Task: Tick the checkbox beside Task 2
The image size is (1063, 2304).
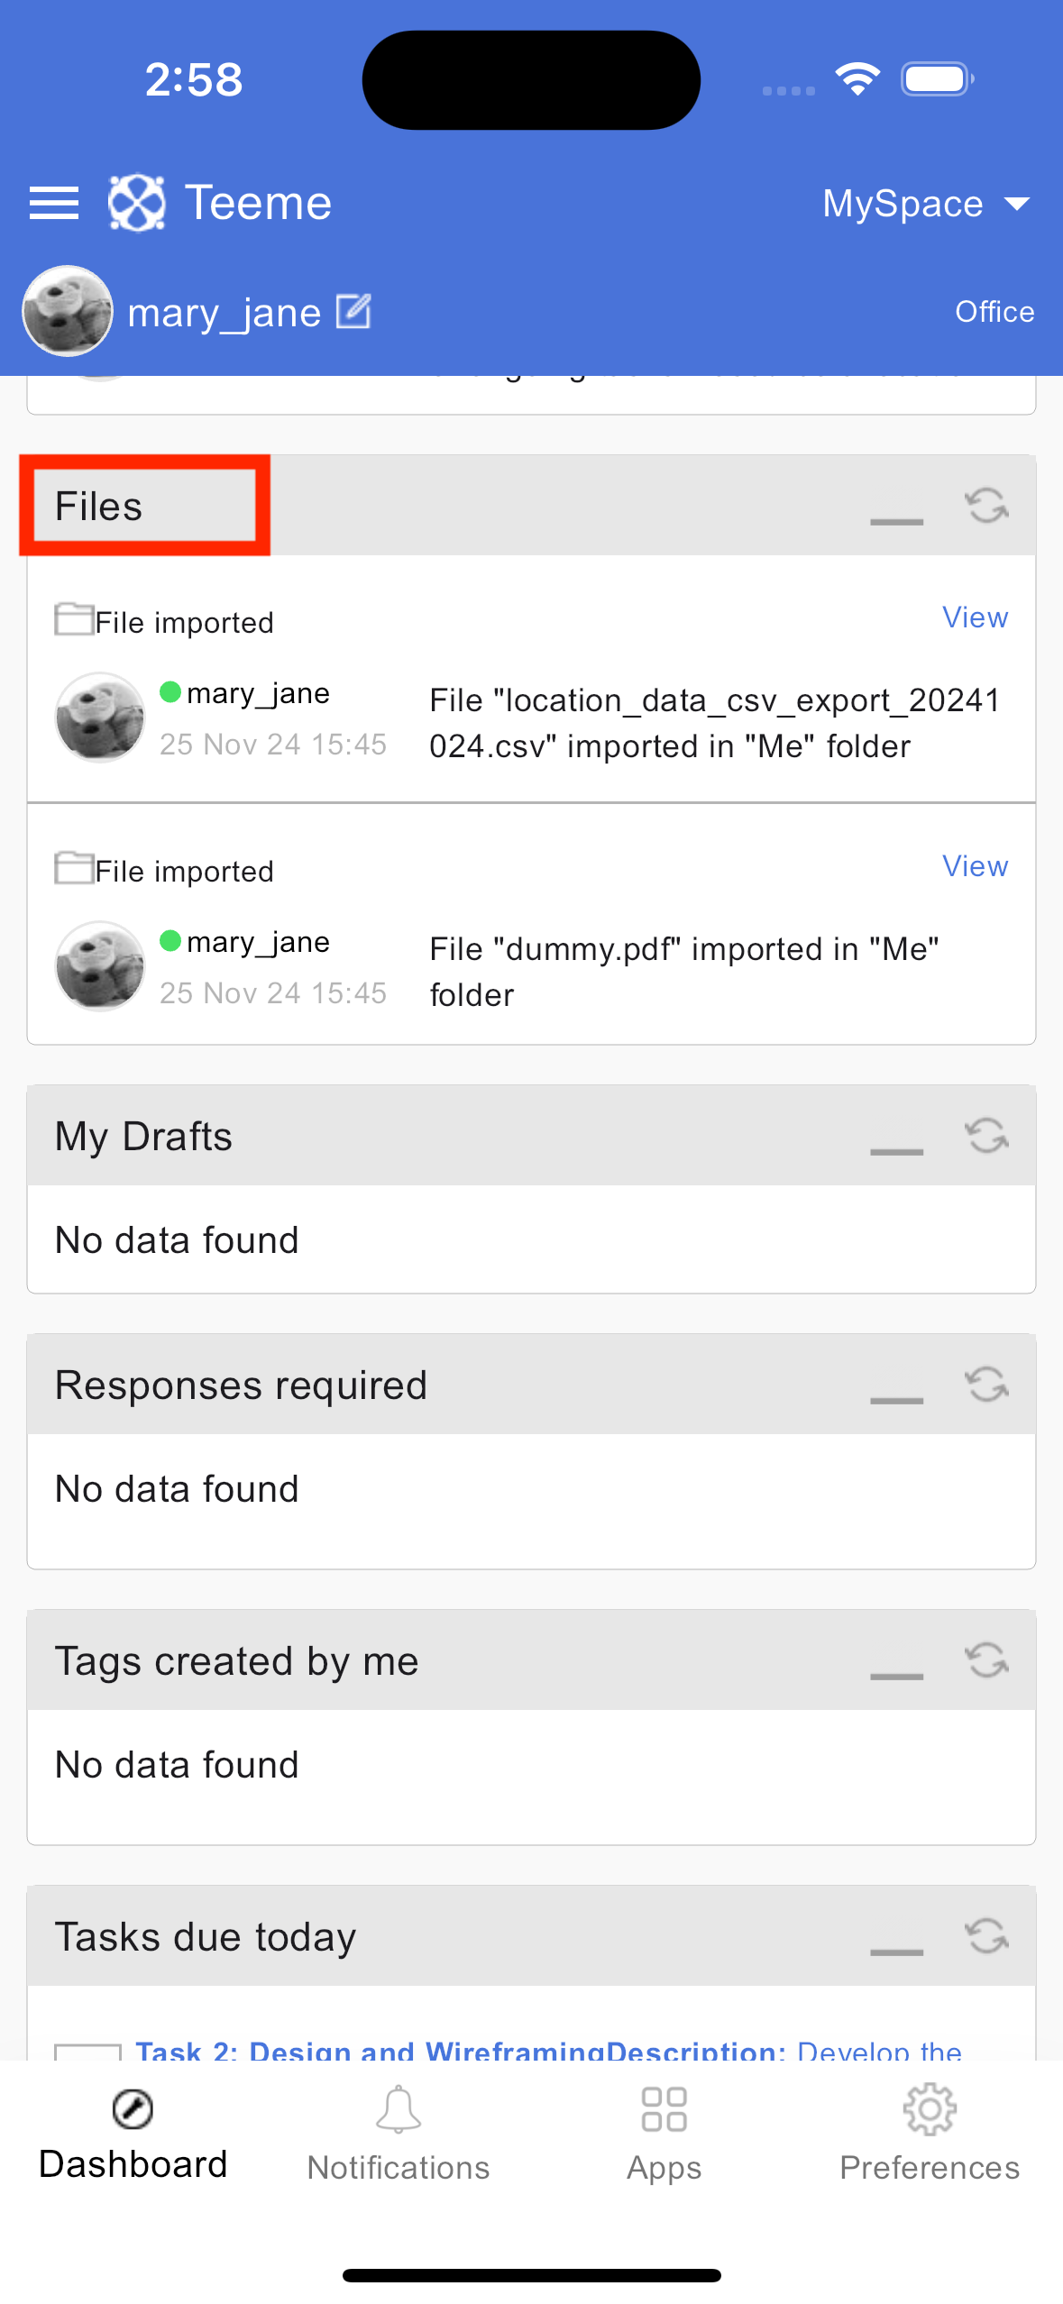Action: click(x=87, y=2052)
